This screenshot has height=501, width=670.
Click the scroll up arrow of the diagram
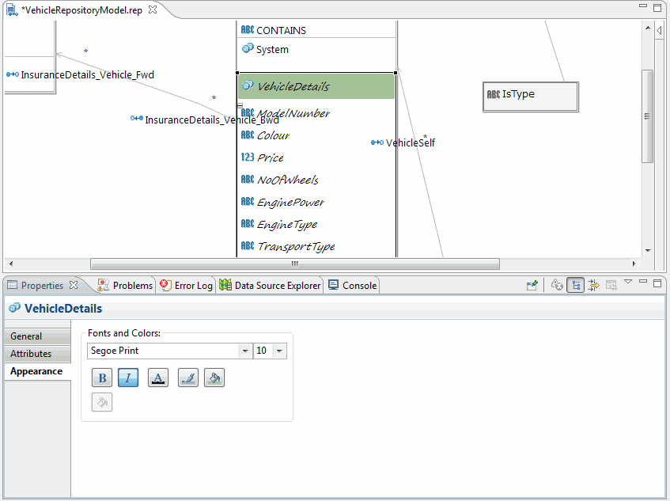[648, 28]
